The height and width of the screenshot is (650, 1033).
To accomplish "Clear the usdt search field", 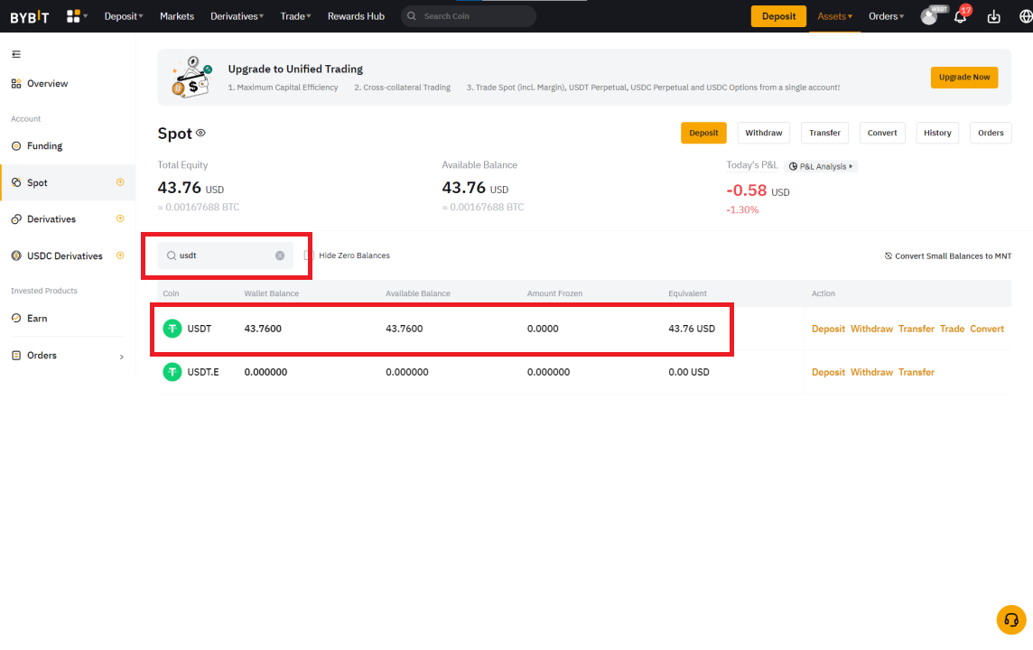I will pyautogui.click(x=280, y=255).
